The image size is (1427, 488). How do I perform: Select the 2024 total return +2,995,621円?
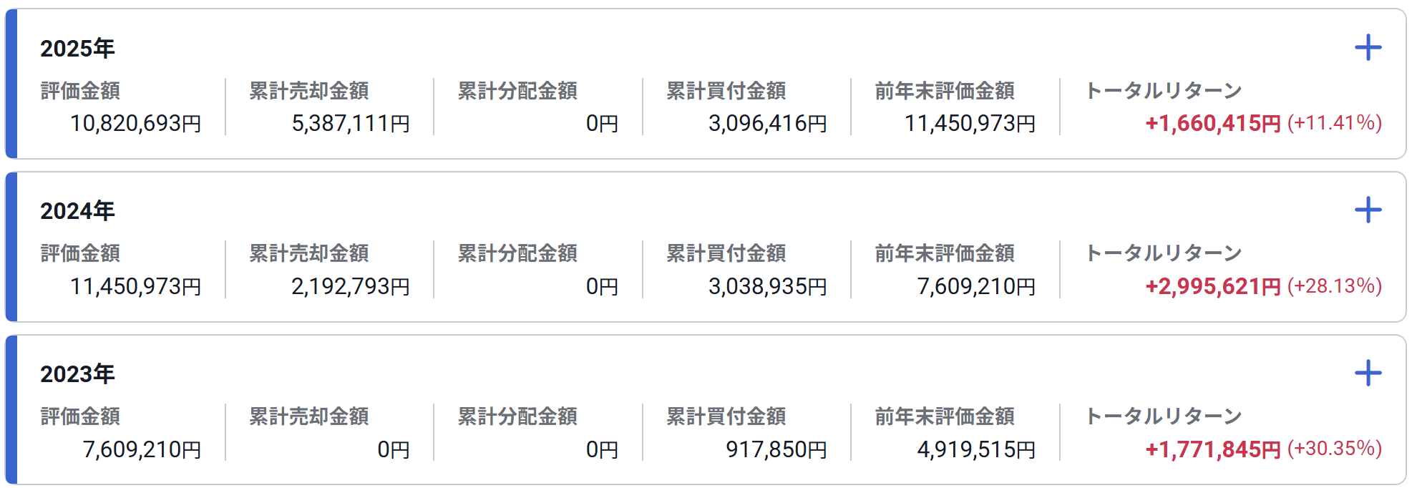[1213, 287]
